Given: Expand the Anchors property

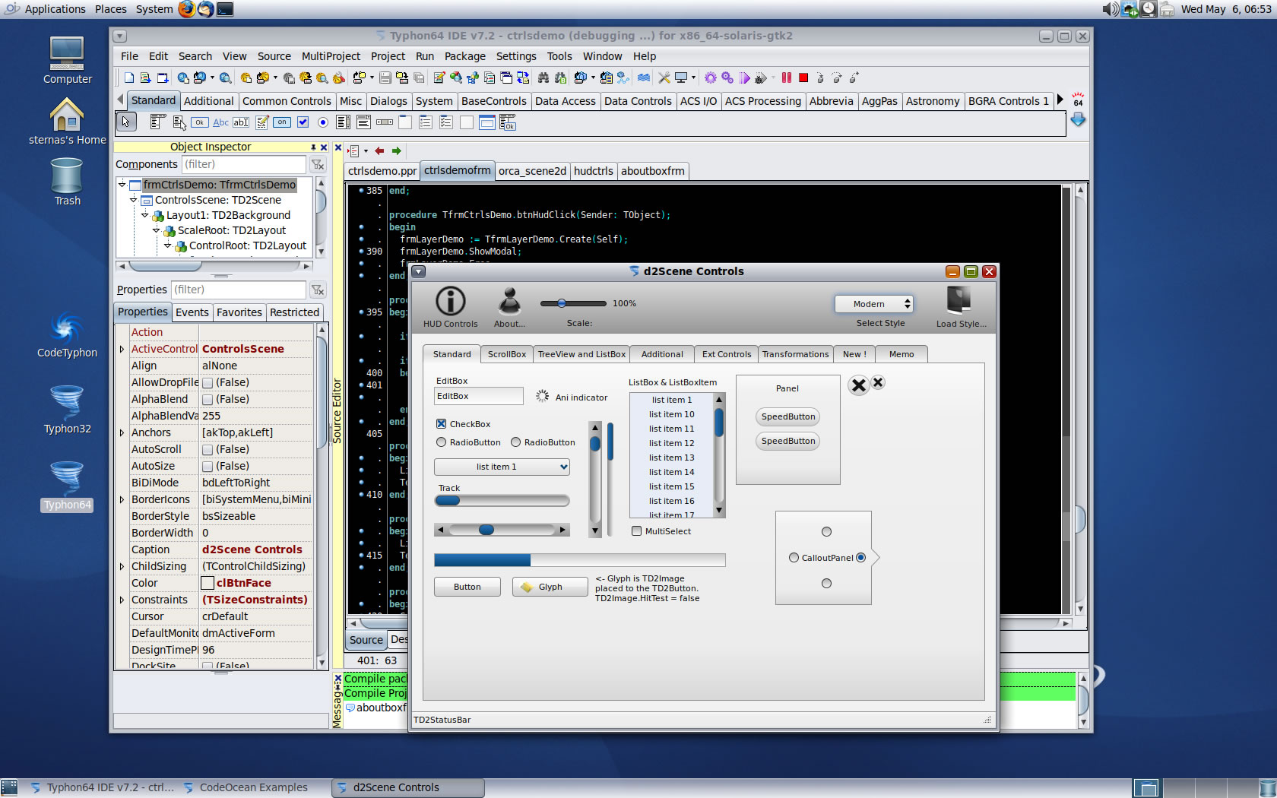Looking at the screenshot, I should [122, 432].
